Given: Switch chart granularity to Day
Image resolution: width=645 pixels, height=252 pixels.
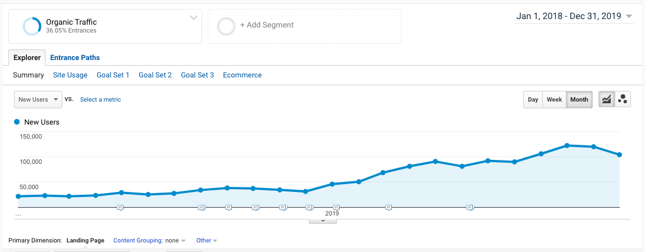Looking at the screenshot, I should (533, 99).
